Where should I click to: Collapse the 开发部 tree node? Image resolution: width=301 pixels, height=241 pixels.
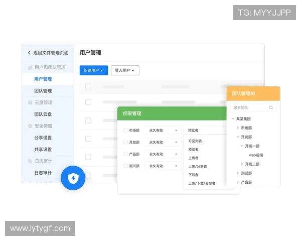(x=238, y=137)
